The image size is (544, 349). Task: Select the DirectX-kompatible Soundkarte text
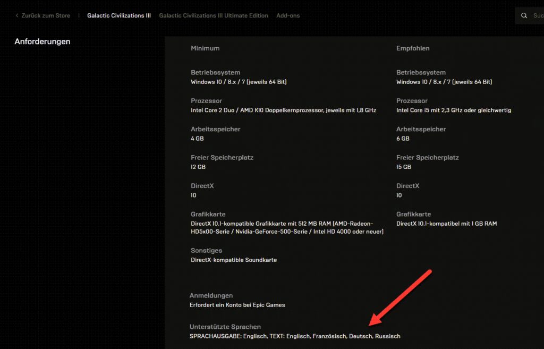pos(234,260)
